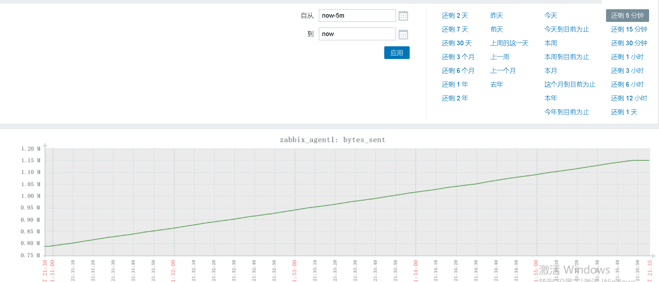
Task: Choose the 去年 time range
Action: coord(497,84)
